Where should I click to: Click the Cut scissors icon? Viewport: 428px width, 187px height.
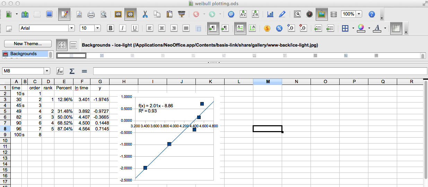point(145,14)
